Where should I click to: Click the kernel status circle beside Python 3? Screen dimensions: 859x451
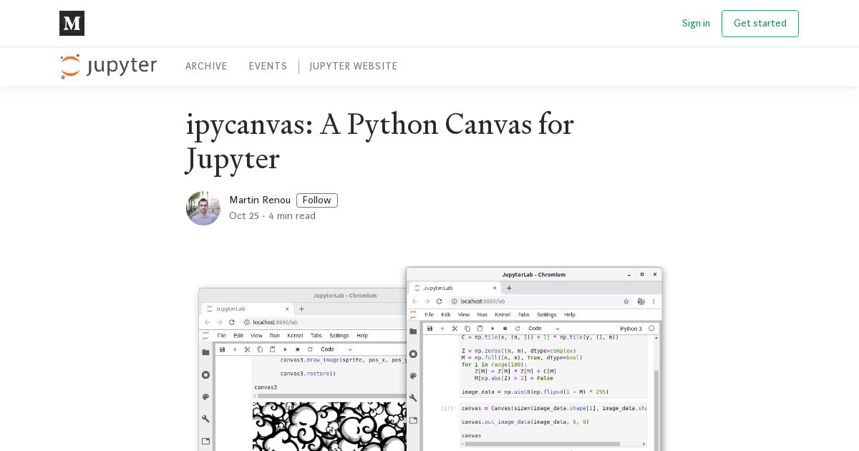651,329
